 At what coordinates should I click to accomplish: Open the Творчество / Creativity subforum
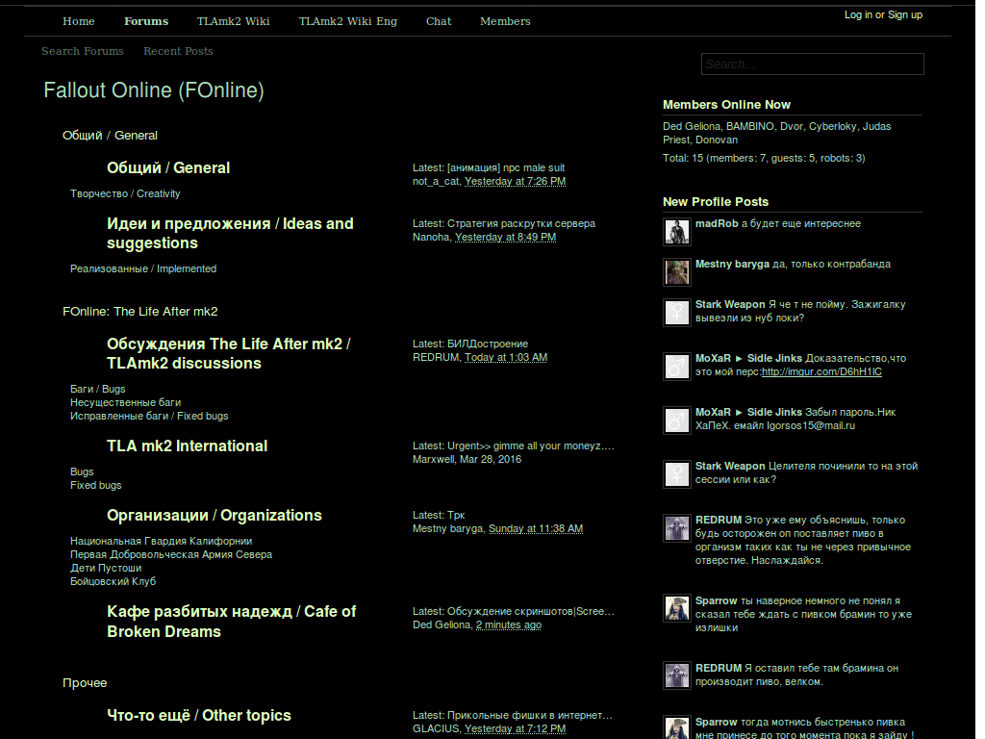(x=125, y=193)
